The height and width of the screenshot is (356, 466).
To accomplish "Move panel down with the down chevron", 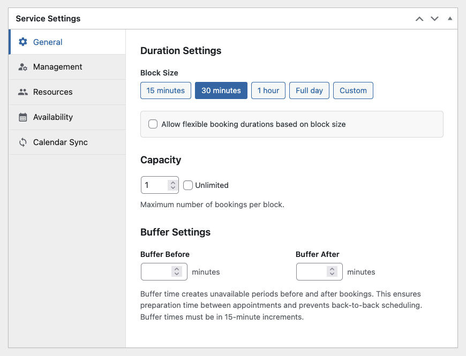I will (x=434, y=19).
